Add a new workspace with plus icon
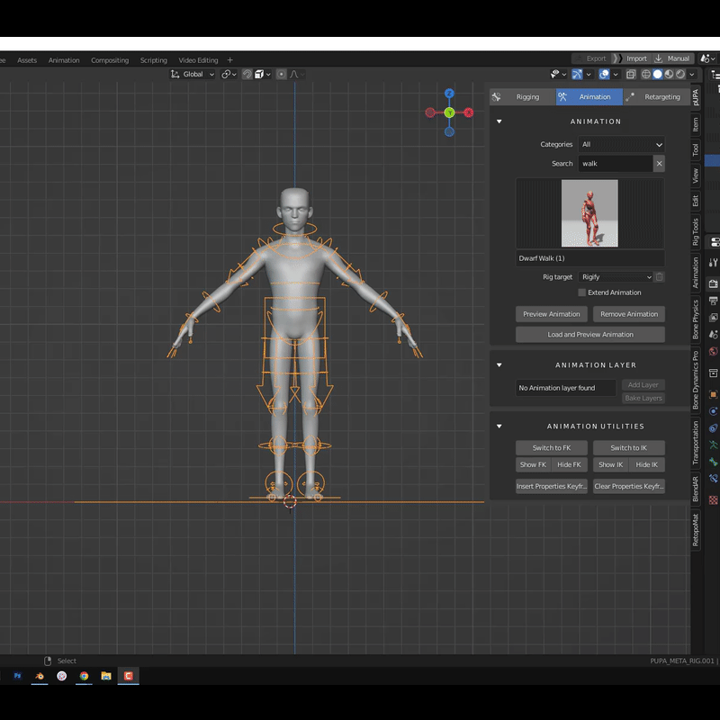 [x=230, y=60]
